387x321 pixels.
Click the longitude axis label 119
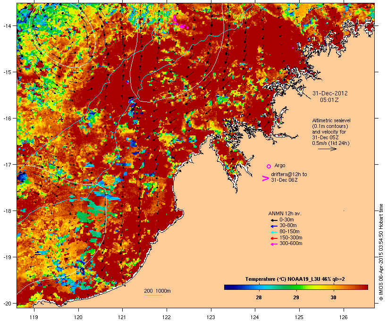(34, 317)
